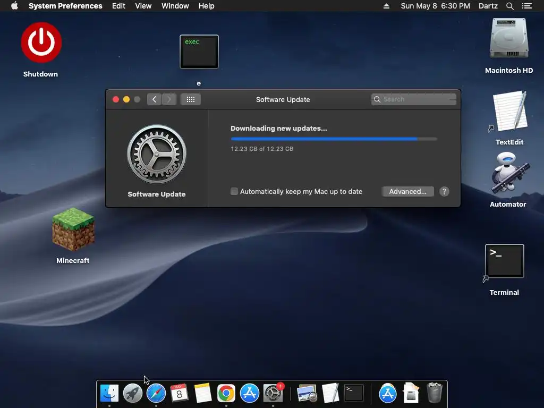Viewport: 544px width, 408px height.
Task: Open the View menu
Action: point(143,6)
